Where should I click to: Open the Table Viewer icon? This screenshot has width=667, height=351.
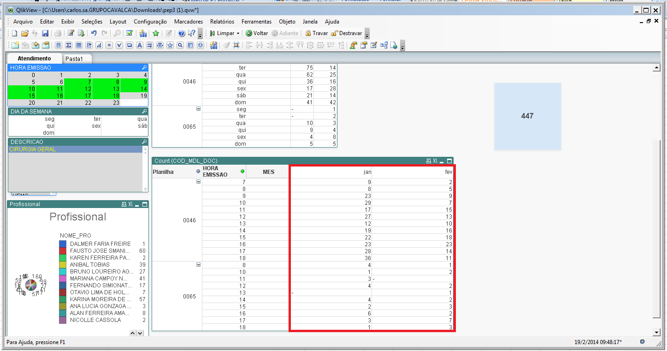coord(383,45)
